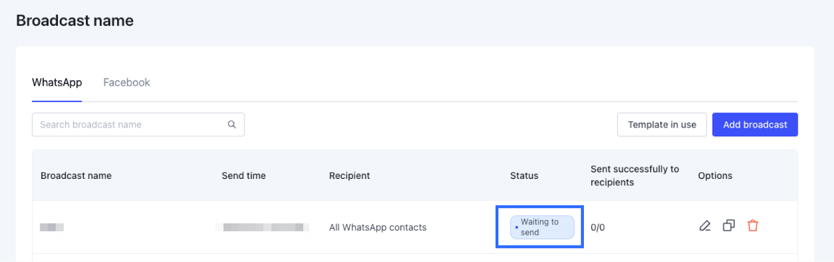This screenshot has width=834, height=262.
Task: Delete the broadcast with the red trash icon
Action: coord(753,226)
